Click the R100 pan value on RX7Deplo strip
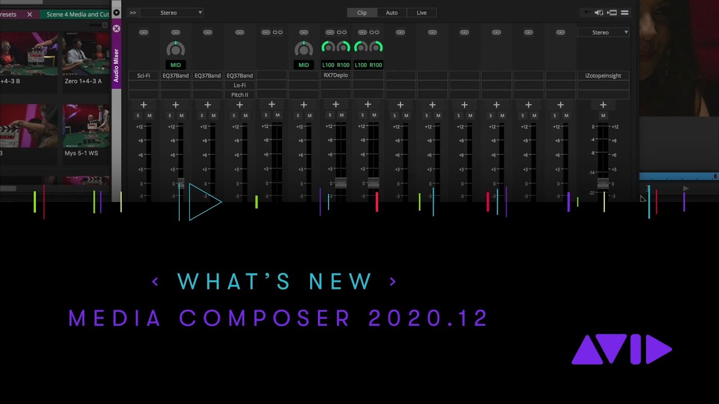 click(344, 65)
